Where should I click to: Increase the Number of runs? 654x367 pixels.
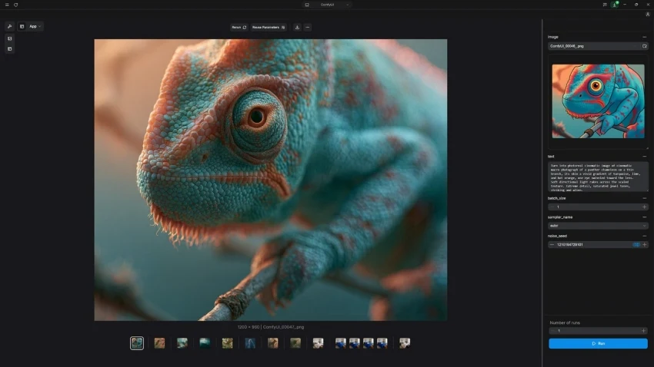[x=643, y=331]
